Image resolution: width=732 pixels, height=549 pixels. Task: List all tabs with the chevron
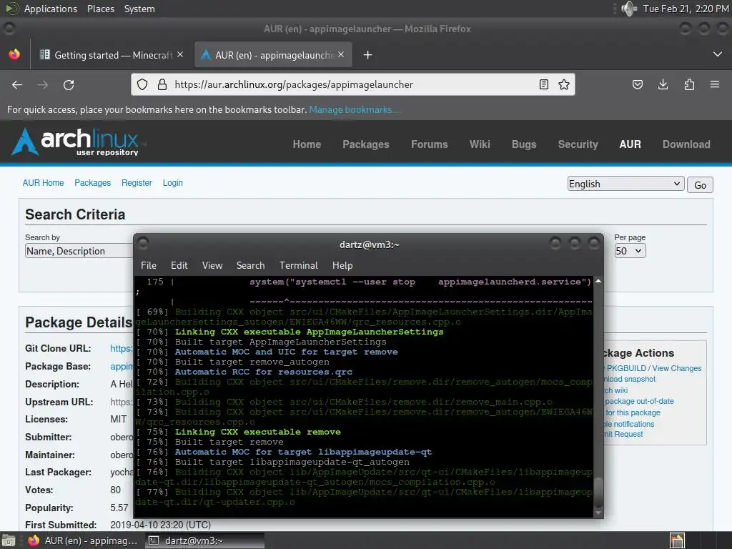click(x=718, y=54)
